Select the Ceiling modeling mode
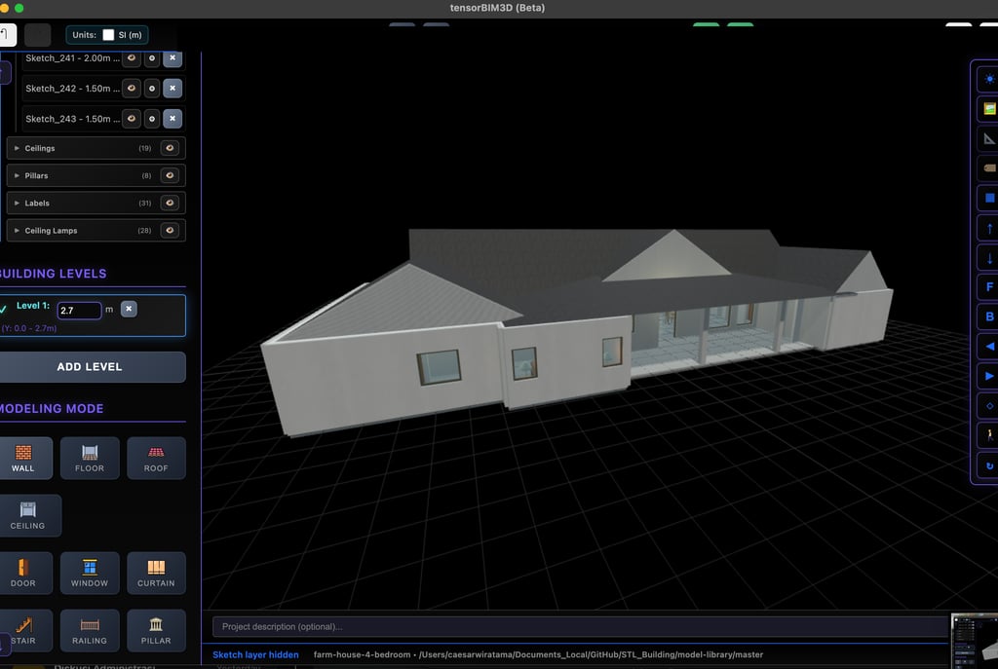 click(x=28, y=516)
